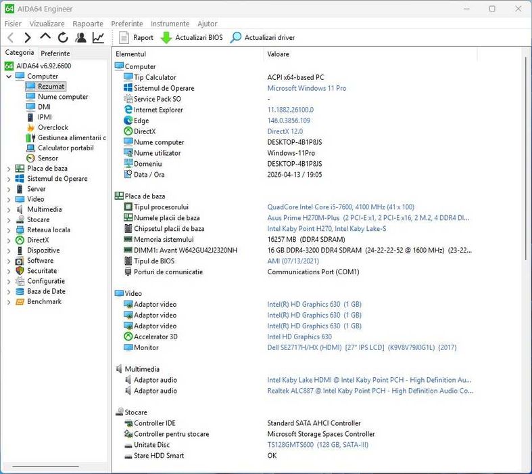Open the Raport toolbar button
This screenshot has height=474, width=532.
tap(136, 37)
